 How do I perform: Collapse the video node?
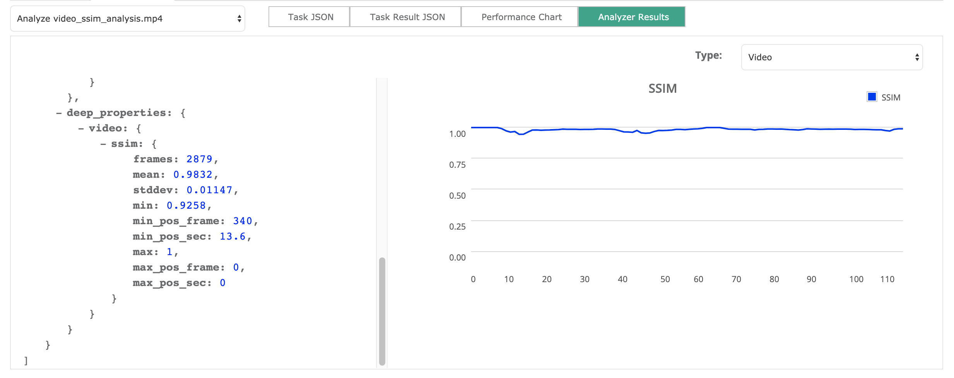point(81,129)
